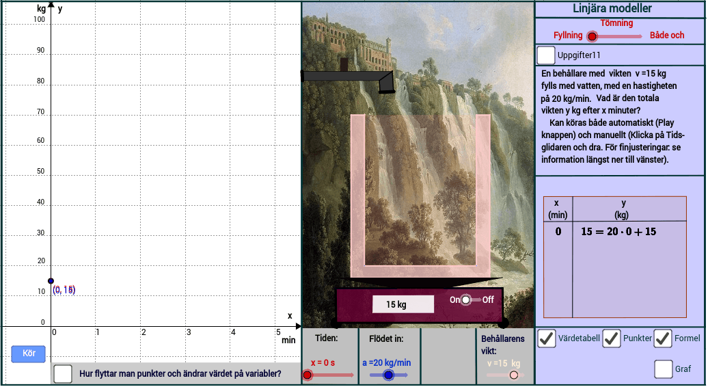Click the 100 tick label on the y-axis

coord(39,19)
